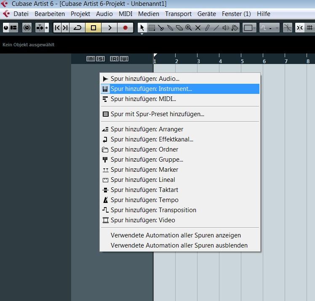The image size is (315, 301).
Task: Toggle the Cycle loop button
Action: pos(77,28)
